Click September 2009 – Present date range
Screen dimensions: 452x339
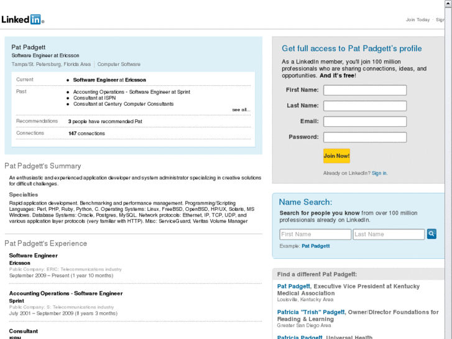[61, 276]
